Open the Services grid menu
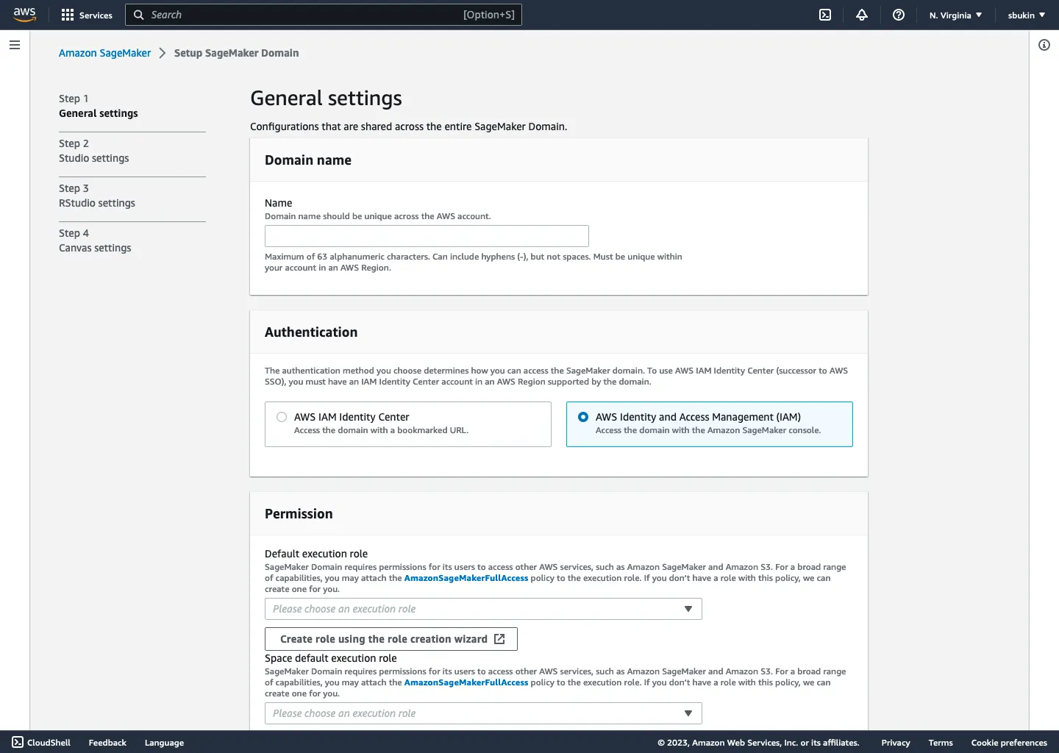Viewport: 1059px width, 753px height. click(87, 15)
